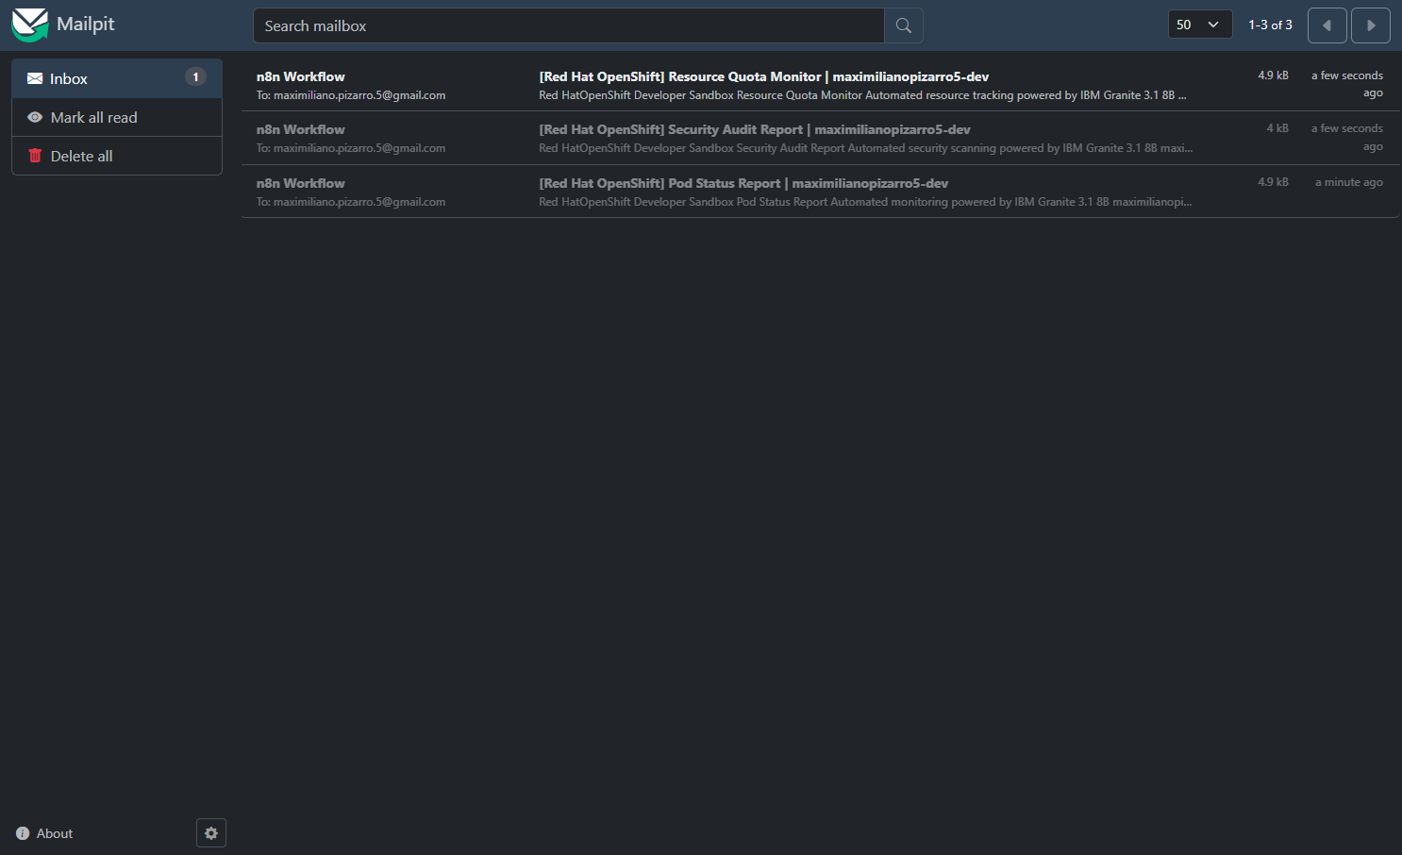This screenshot has height=855, width=1402.
Task: Click inside the Search mailbox field
Action: (566, 25)
